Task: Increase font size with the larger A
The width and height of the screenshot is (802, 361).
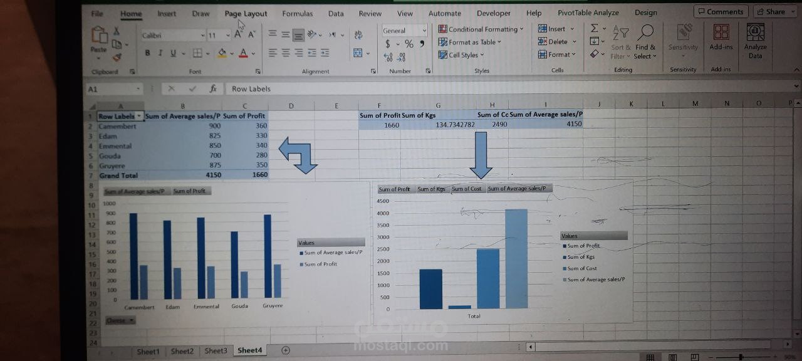Action: point(238,35)
